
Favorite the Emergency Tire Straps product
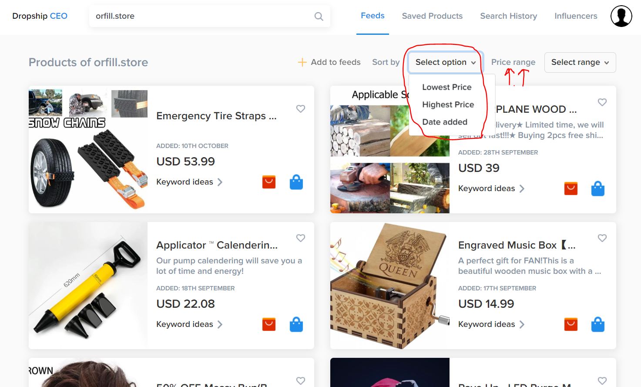click(x=300, y=109)
